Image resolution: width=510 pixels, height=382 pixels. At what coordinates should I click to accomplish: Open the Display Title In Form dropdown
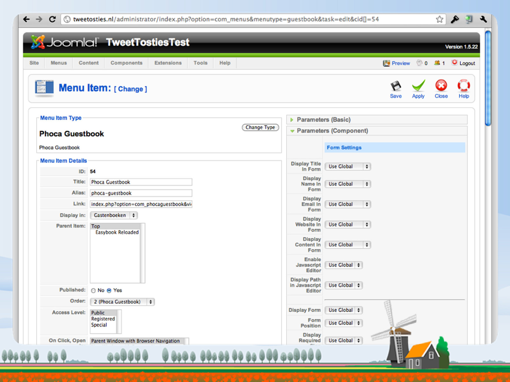pos(348,166)
